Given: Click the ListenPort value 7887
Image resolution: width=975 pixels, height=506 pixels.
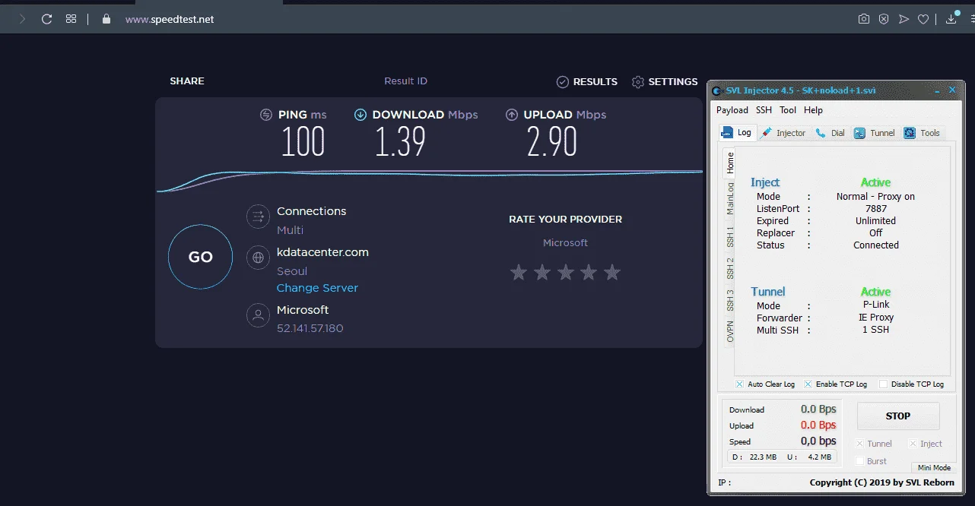Looking at the screenshot, I should (x=876, y=209).
